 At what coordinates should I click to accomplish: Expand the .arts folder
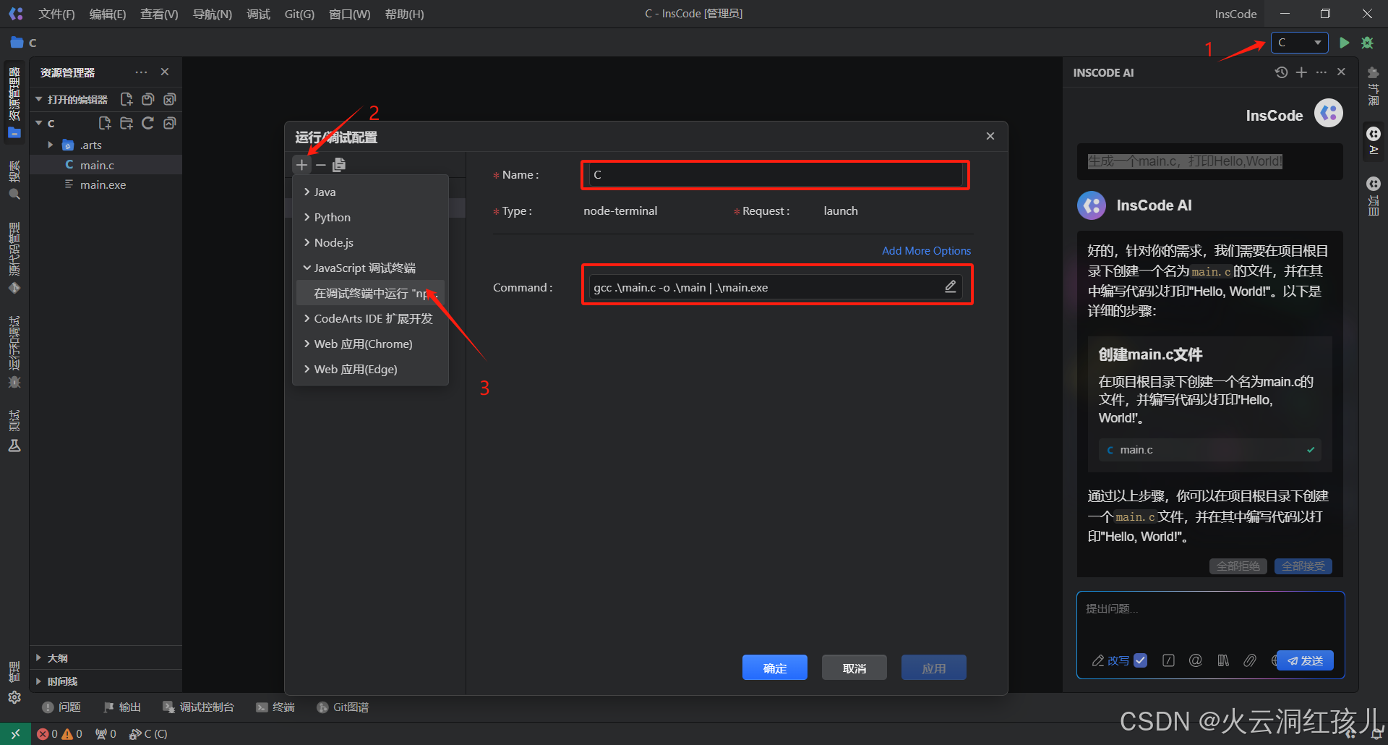click(51, 145)
